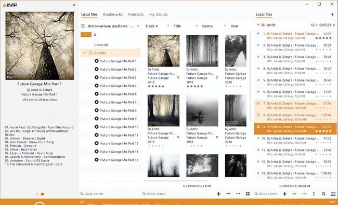
Task: Add tracks with playlist plus icon
Action: tap(285, 194)
